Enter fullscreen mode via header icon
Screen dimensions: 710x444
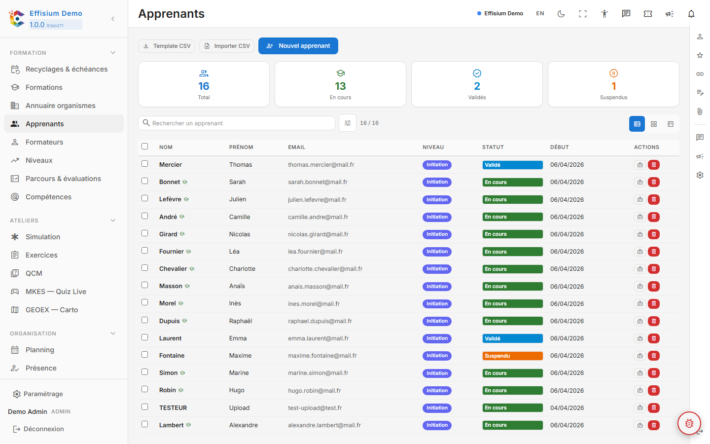(x=583, y=14)
